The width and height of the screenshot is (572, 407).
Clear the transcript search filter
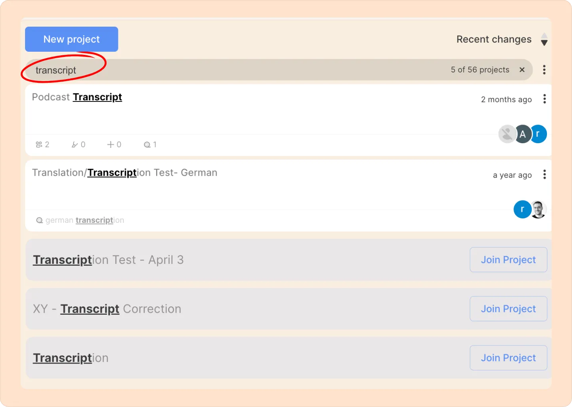point(522,70)
